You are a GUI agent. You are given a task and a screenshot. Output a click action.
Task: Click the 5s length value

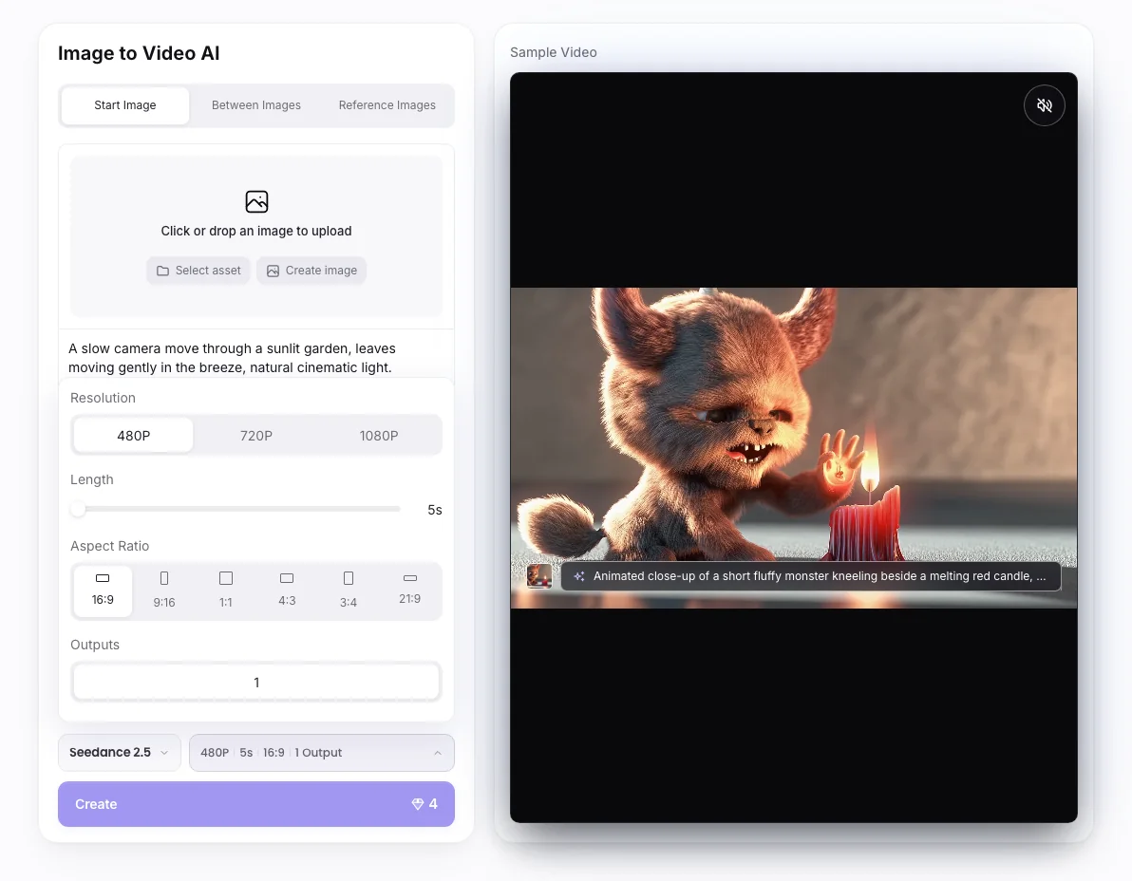435,510
